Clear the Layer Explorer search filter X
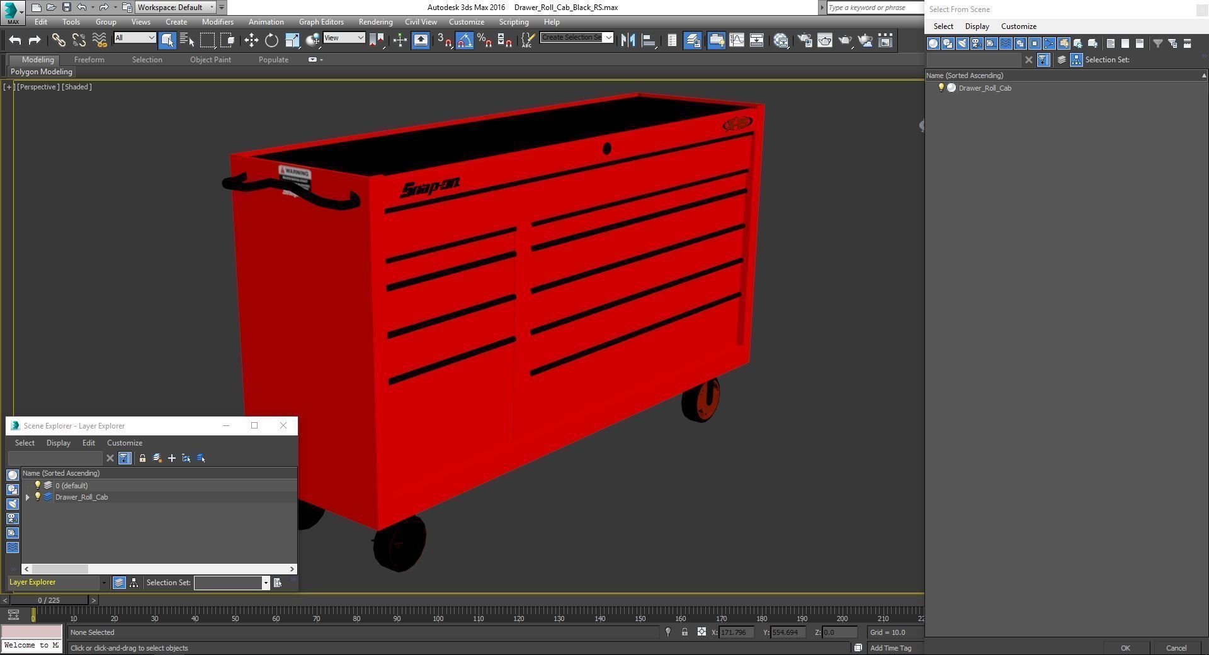The width and height of the screenshot is (1209, 655). point(110,458)
